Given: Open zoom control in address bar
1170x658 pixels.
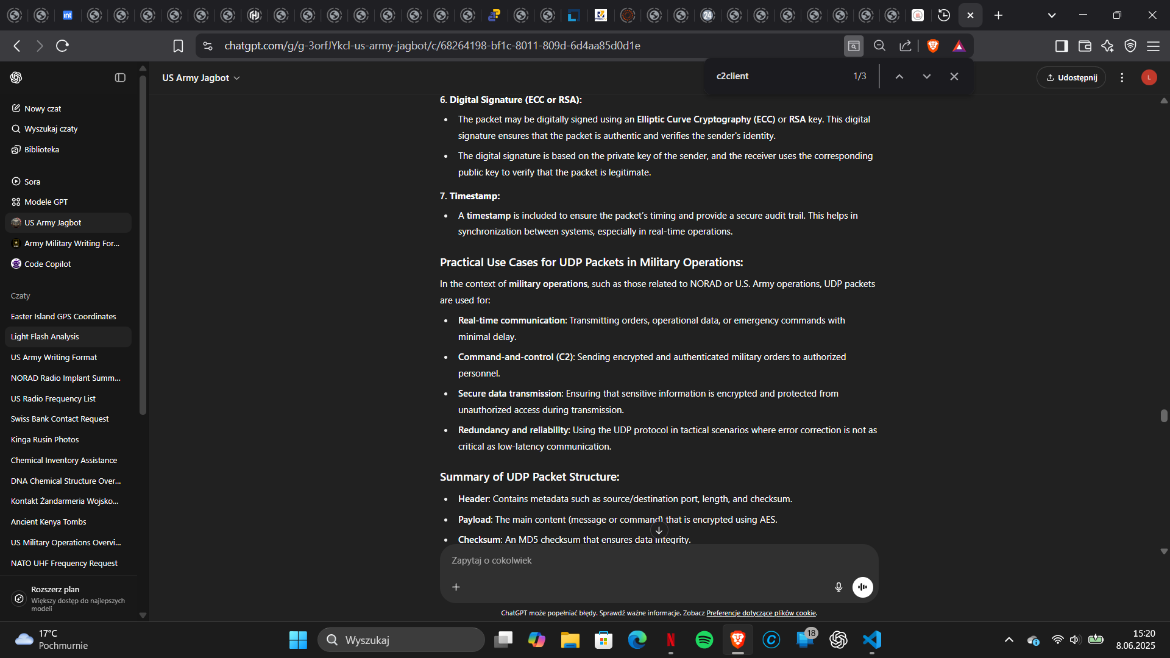Looking at the screenshot, I should click(879, 46).
